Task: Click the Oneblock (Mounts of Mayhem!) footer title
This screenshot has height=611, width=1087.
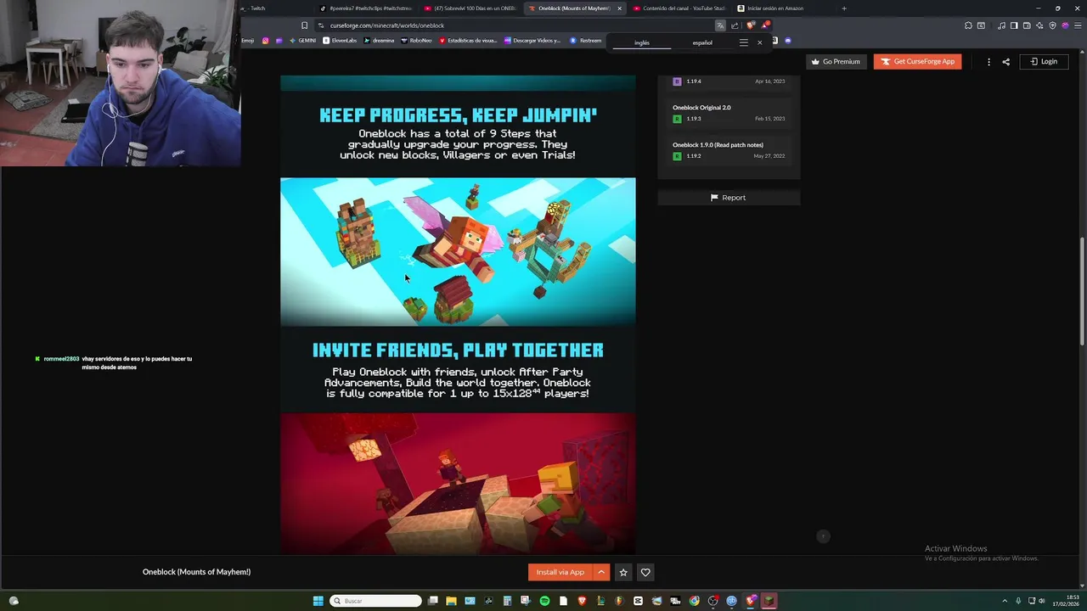Action: click(196, 572)
